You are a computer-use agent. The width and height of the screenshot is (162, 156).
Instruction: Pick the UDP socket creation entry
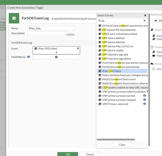coord(122,88)
